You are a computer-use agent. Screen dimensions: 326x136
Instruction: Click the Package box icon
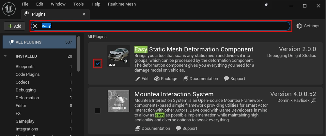pos(157,79)
